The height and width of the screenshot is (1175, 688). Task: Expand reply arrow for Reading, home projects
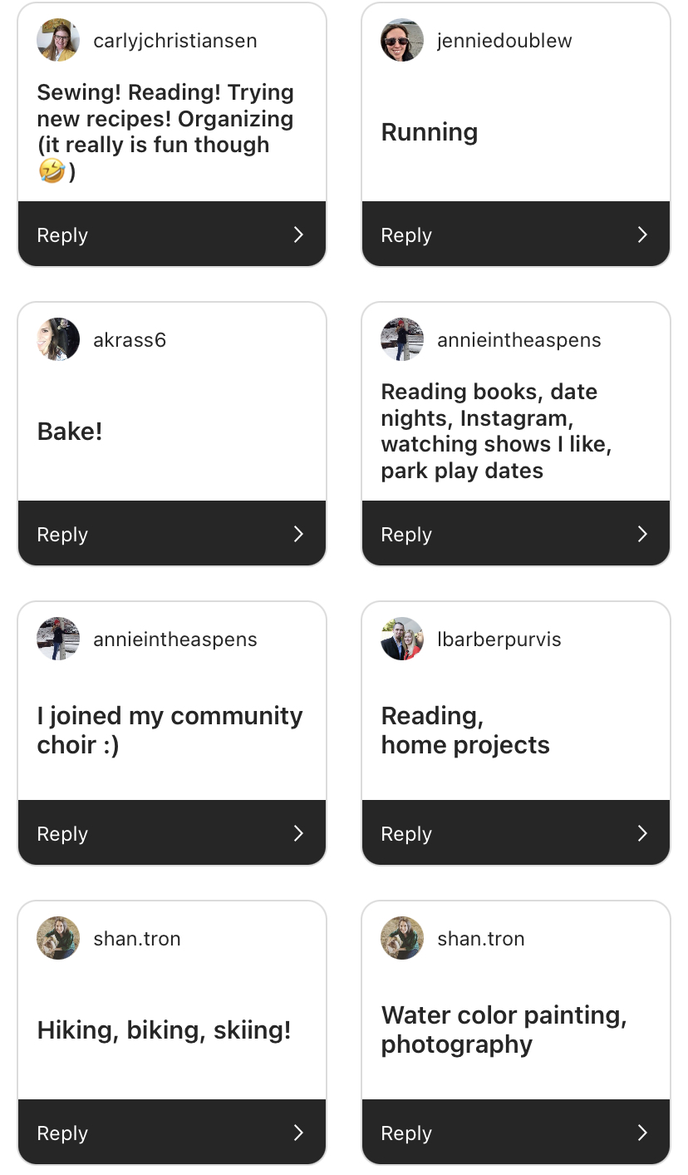tap(642, 833)
